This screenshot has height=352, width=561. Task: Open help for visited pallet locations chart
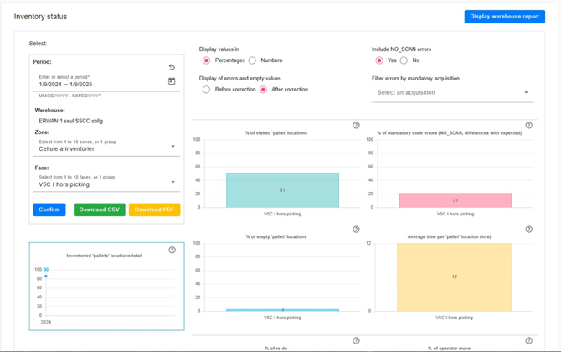click(356, 126)
